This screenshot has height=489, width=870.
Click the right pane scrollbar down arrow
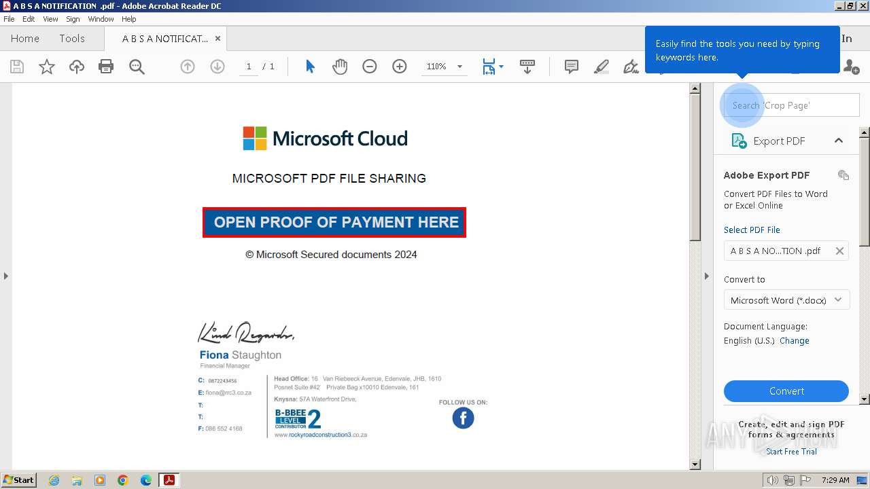pyautogui.click(x=865, y=400)
